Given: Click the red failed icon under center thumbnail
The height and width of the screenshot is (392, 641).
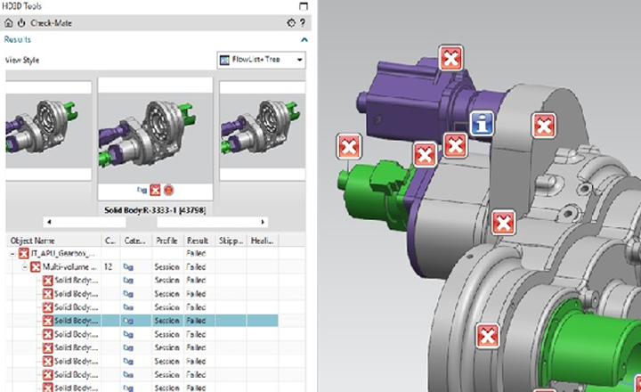Looking at the screenshot, I should pyautogui.click(x=155, y=190).
